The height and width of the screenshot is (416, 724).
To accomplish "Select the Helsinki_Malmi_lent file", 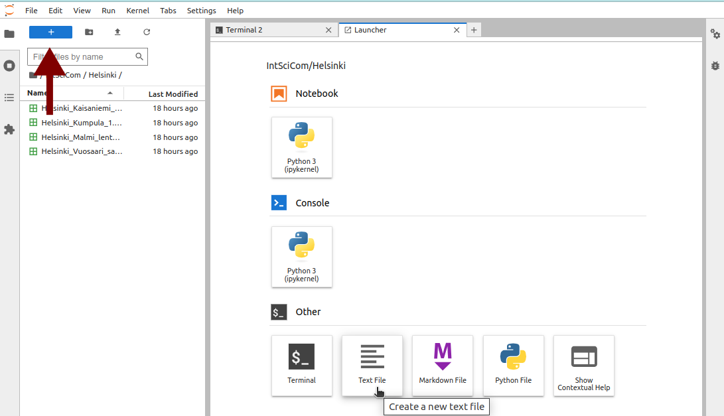I will coord(113,137).
